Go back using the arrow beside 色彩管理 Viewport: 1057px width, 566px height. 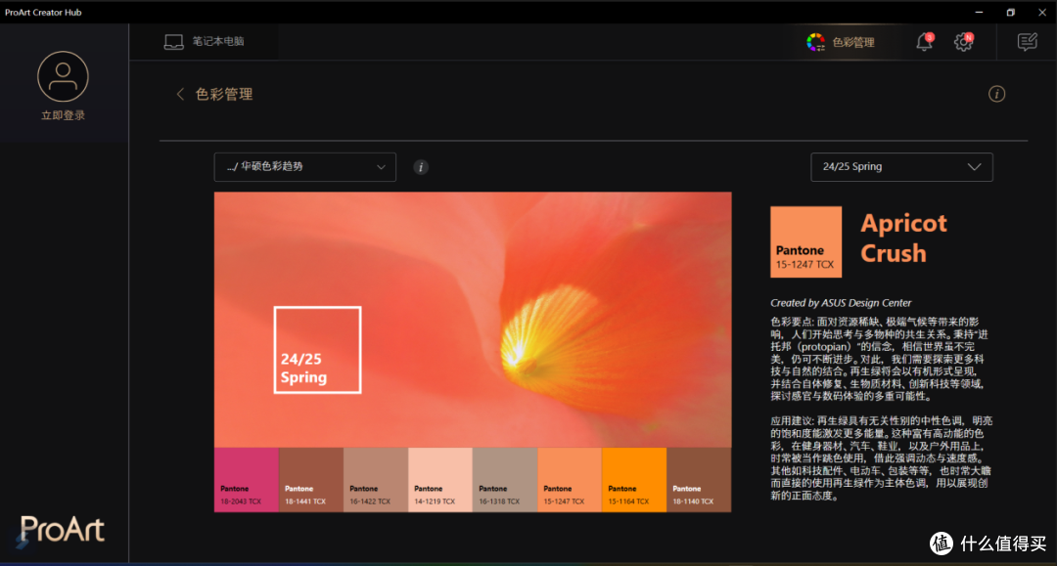pyautogui.click(x=180, y=94)
